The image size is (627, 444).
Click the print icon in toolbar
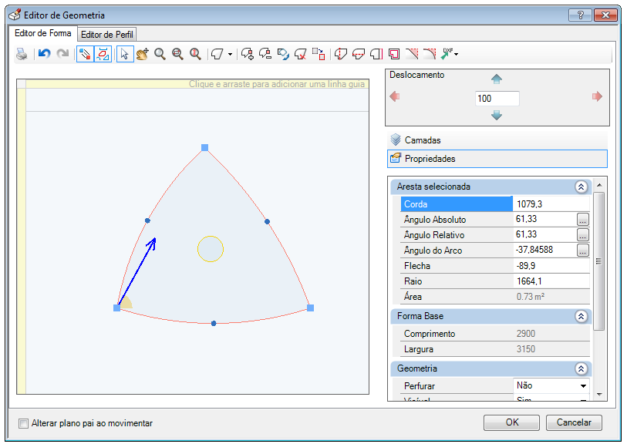[x=22, y=54]
